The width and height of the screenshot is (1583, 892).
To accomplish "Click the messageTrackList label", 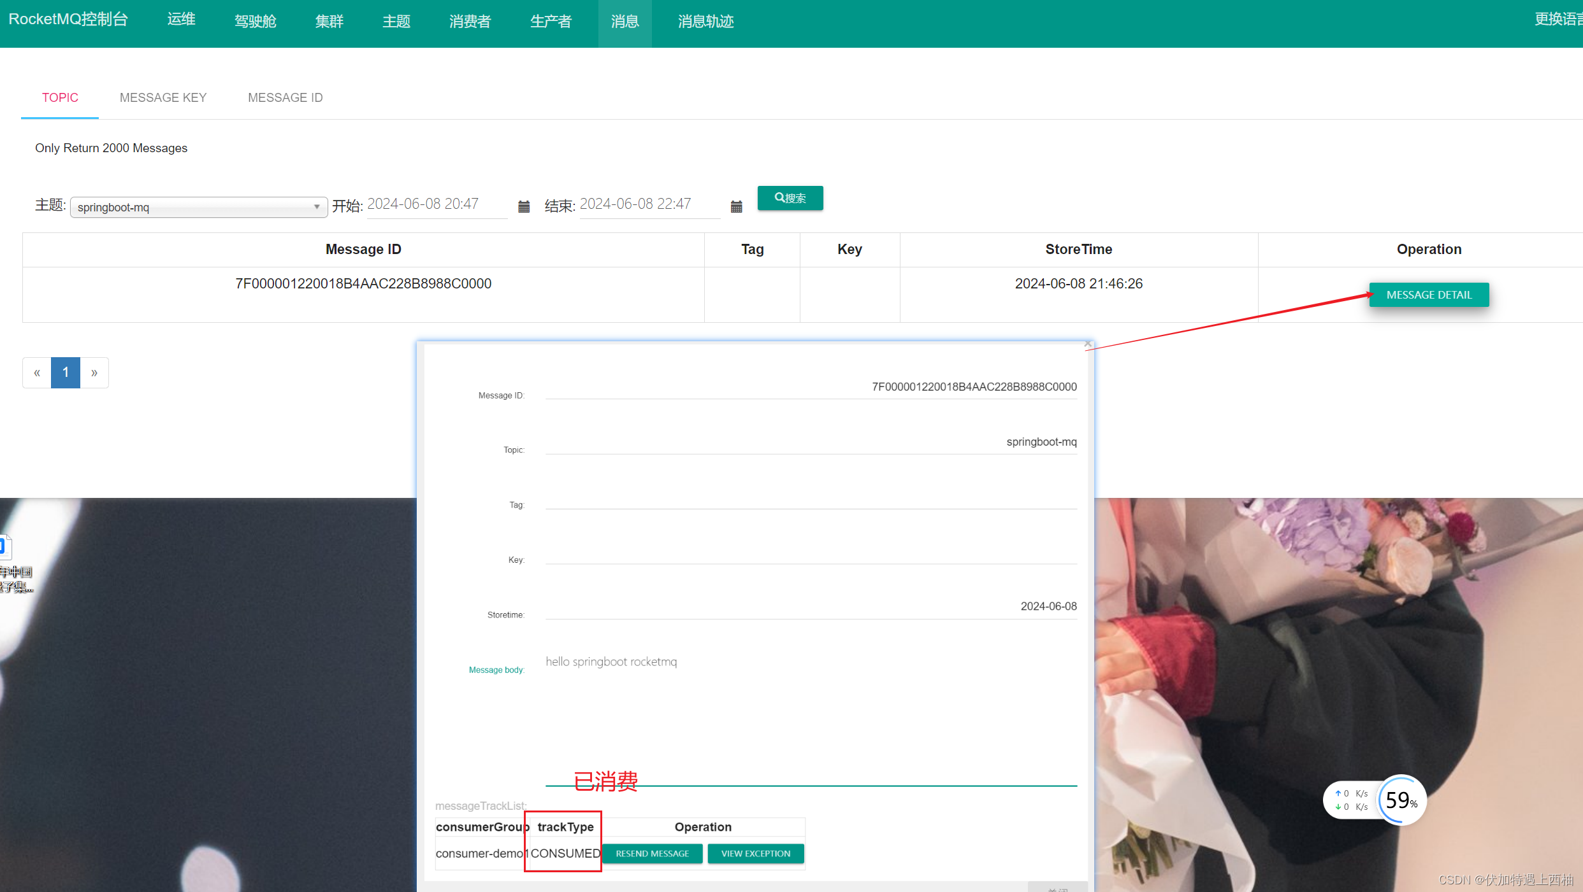I will [481, 806].
